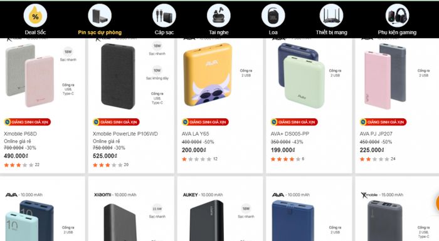
Task: Open the Cáp sạc category icon
Action: pyautogui.click(x=164, y=16)
